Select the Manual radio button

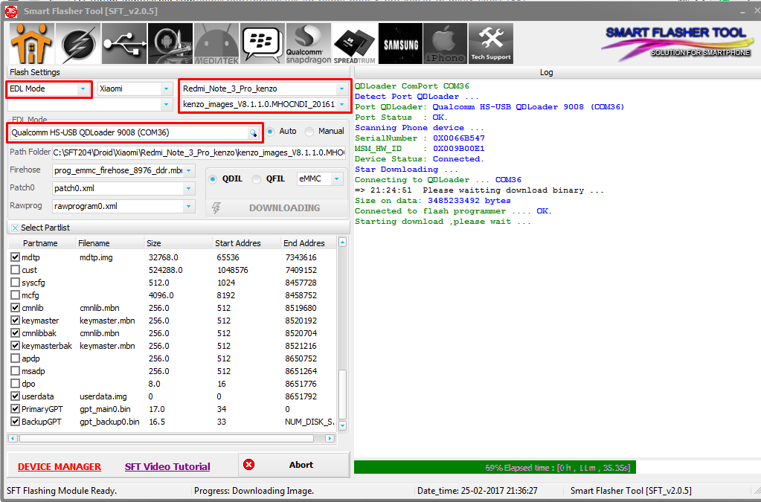coord(309,132)
